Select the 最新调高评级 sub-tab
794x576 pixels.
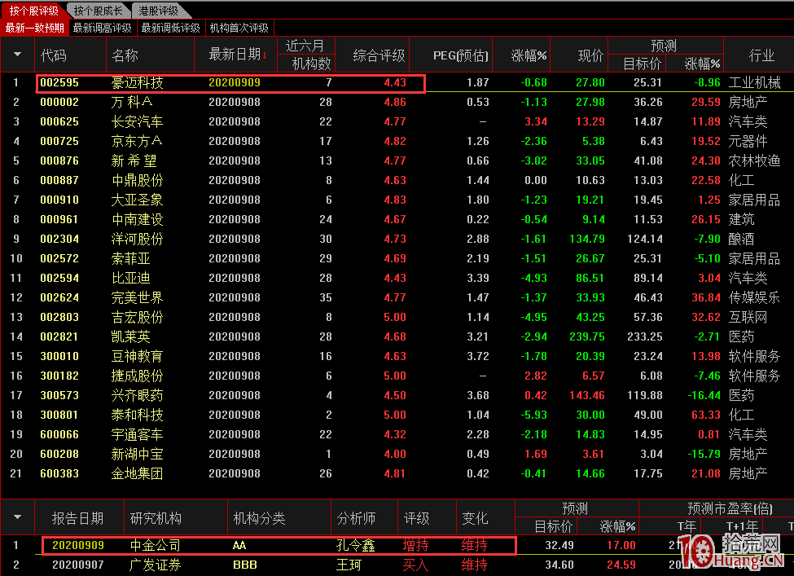pyautogui.click(x=103, y=28)
